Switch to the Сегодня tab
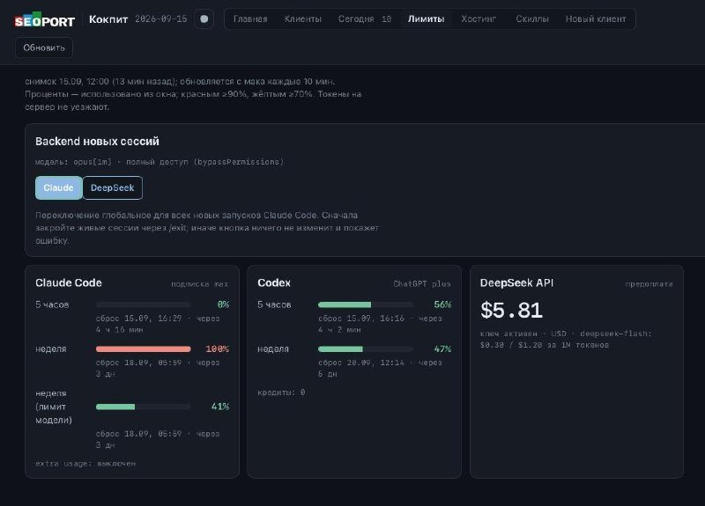Screen dimensions: 705x506 click(x=365, y=18)
